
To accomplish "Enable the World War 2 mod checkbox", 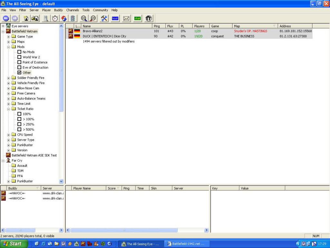I will pos(19,57).
